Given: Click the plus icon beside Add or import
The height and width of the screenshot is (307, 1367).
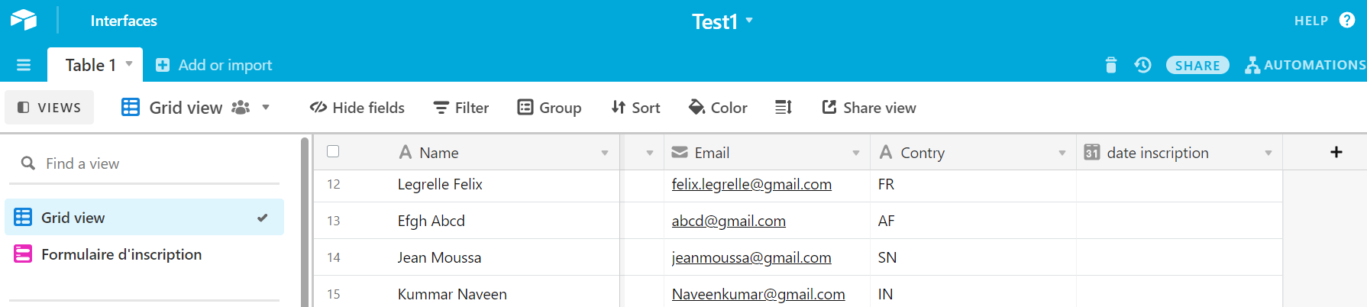Looking at the screenshot, I should pyautogui.click(x=163, y=65).
